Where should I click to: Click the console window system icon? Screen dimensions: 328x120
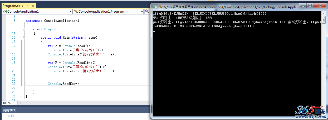click(x=155, y=7)
